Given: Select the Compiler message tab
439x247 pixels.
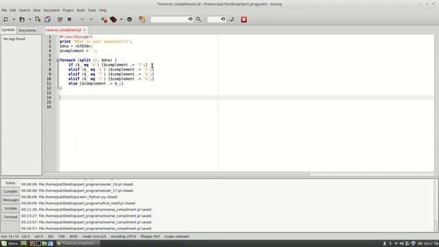Looking at the screenshot, I should pos(11,191).
